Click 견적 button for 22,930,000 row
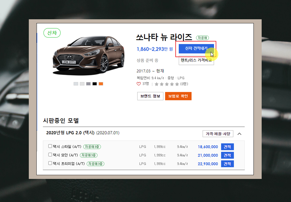Viewport: 291px width, 202px height. point(227,164)
